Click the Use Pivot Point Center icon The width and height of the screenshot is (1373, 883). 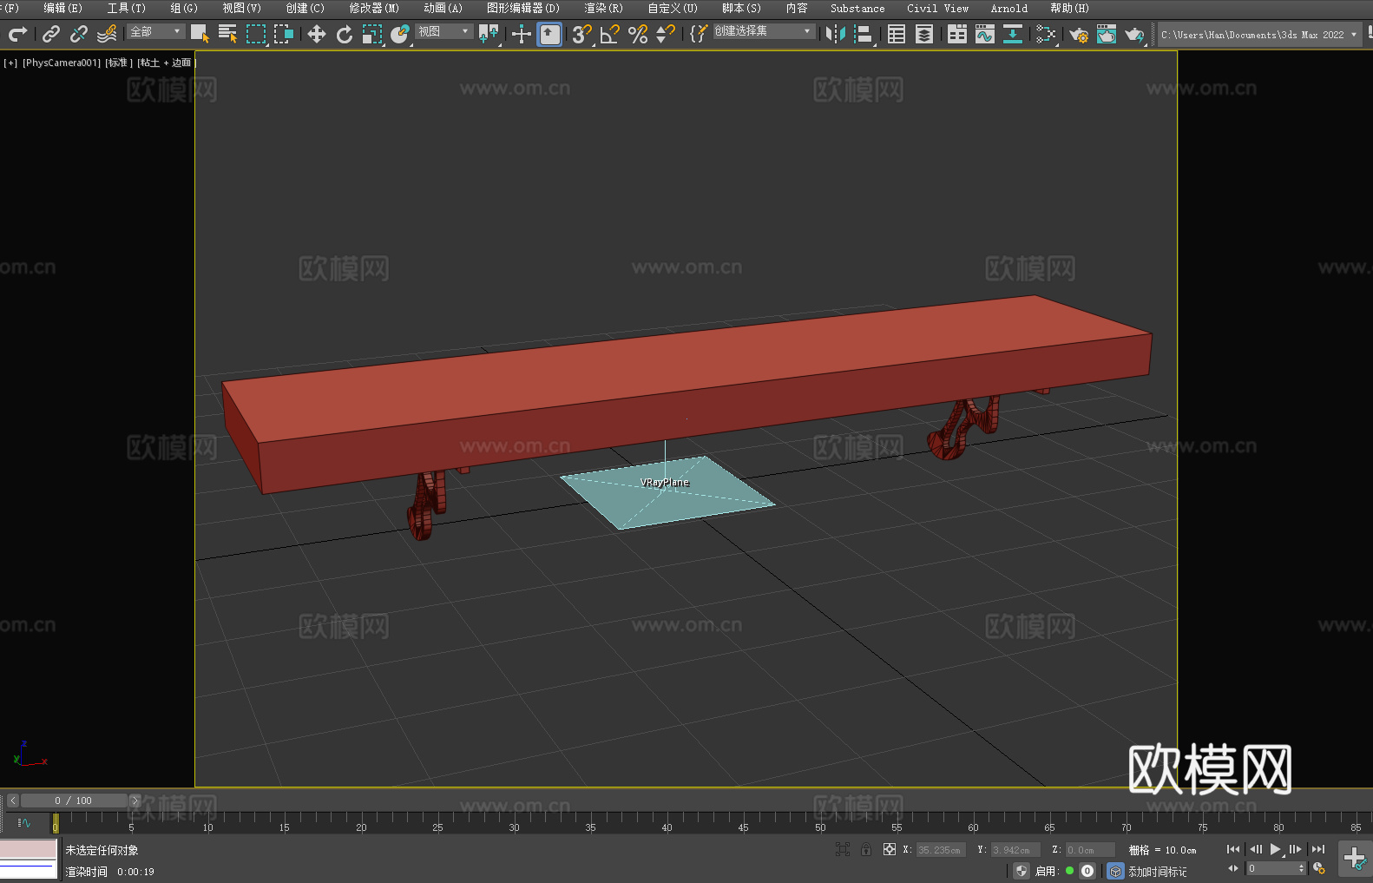489,34
